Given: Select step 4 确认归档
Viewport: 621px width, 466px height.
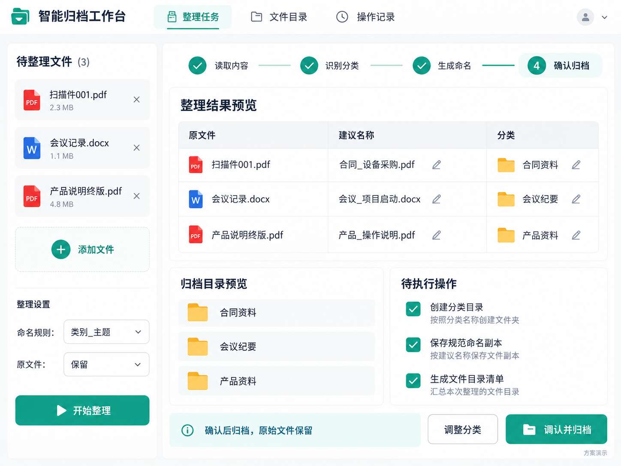Looking at the screenshot, I should pyautogui.click(x=561, y=66).
